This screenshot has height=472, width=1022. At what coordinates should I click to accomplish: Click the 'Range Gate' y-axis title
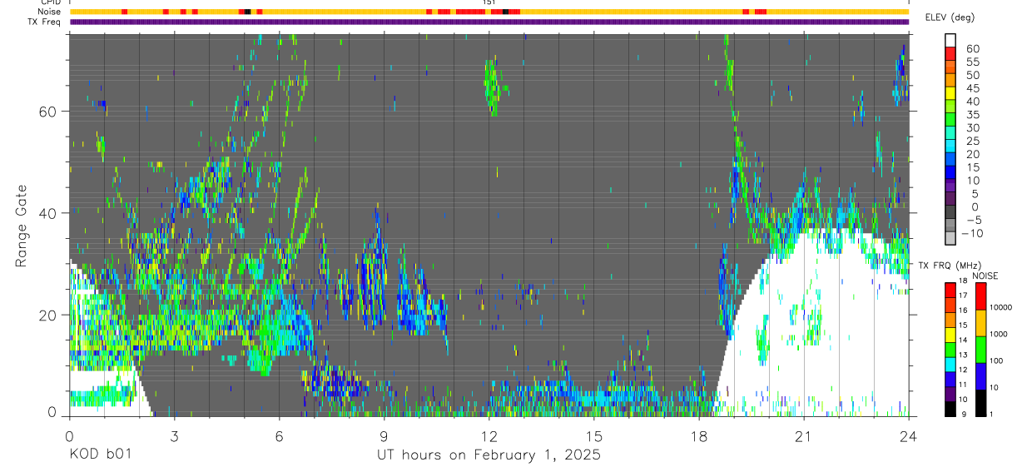click(22, 224)
